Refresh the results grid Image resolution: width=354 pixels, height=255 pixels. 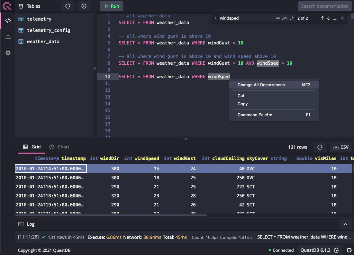tap(320, 147)
